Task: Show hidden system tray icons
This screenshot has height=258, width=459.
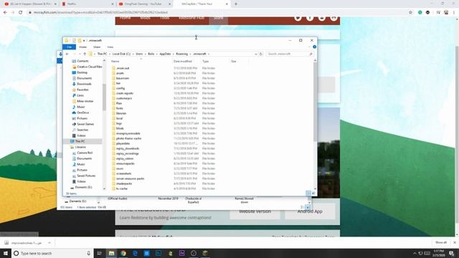Action: tap(415, 253)
